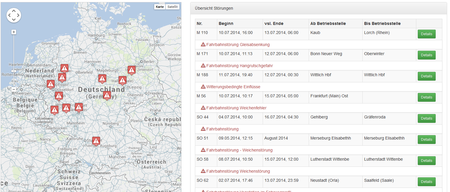Viewport: 450px width, 192px height.
Task: Show Details for disruption SO 51
Action: pos(427,140)
